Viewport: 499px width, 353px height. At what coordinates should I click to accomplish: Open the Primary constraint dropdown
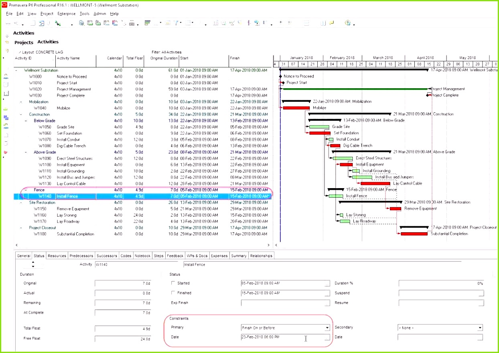327,328
